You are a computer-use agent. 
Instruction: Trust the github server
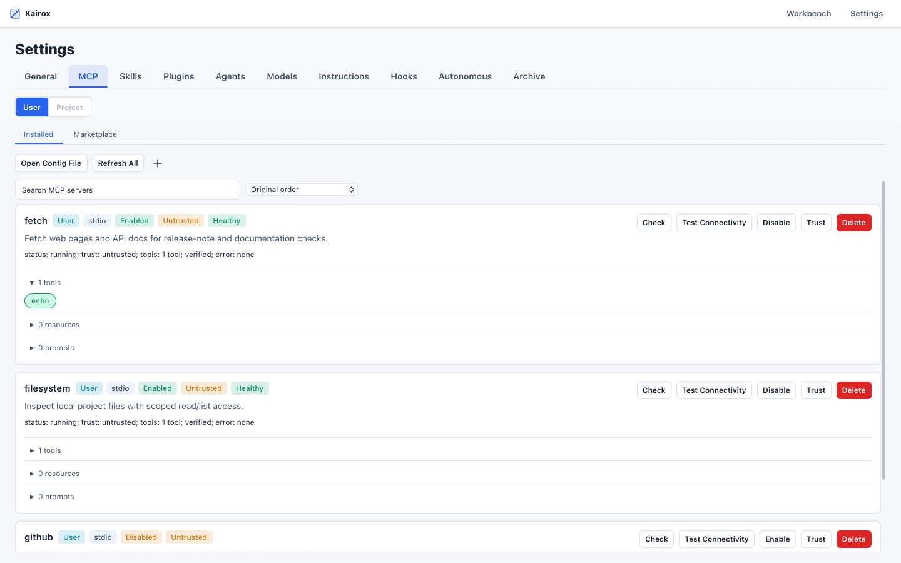[x=816, y=539]
